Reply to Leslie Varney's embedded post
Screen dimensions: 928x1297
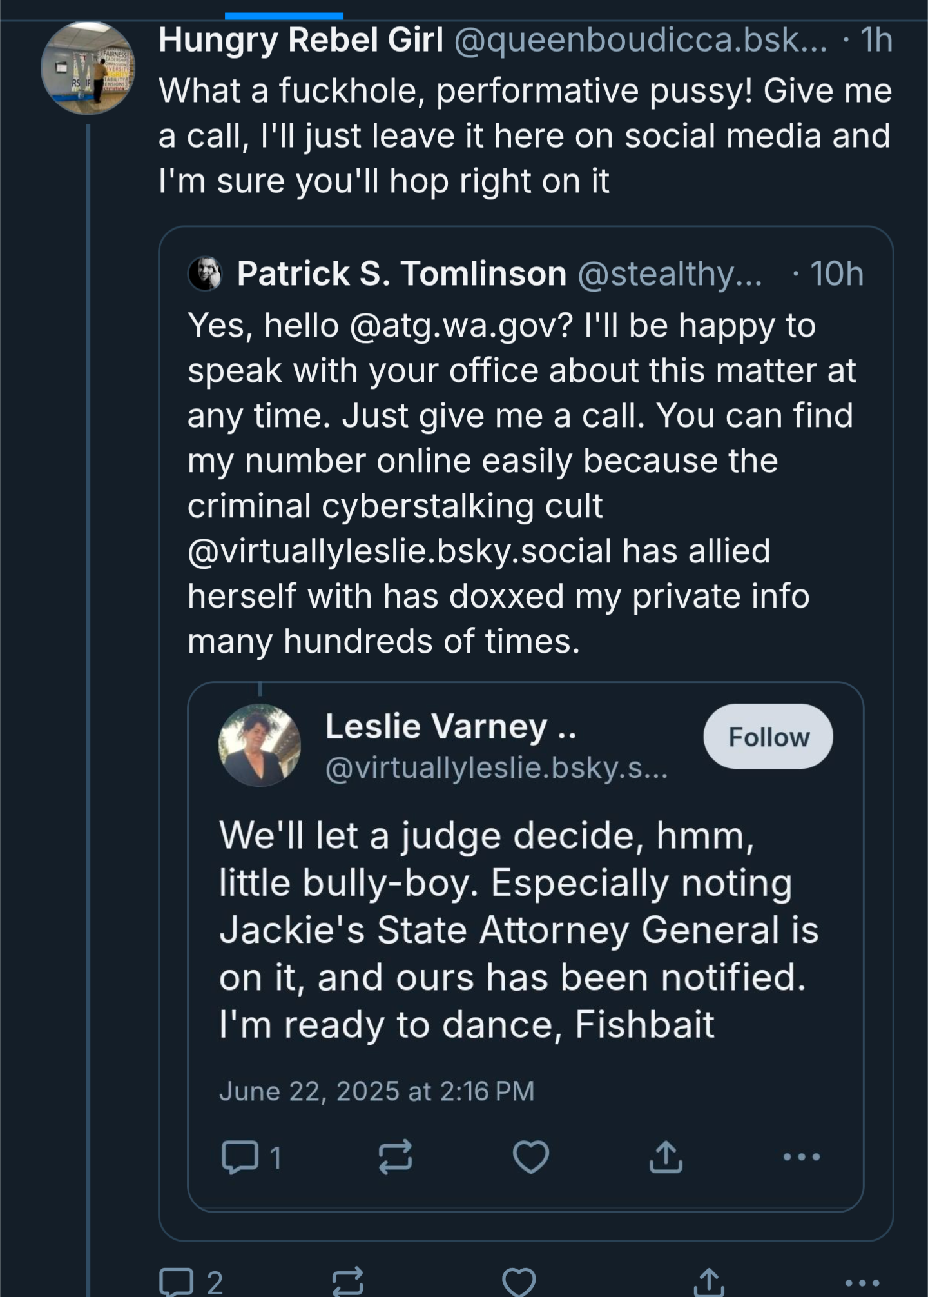240,1157
